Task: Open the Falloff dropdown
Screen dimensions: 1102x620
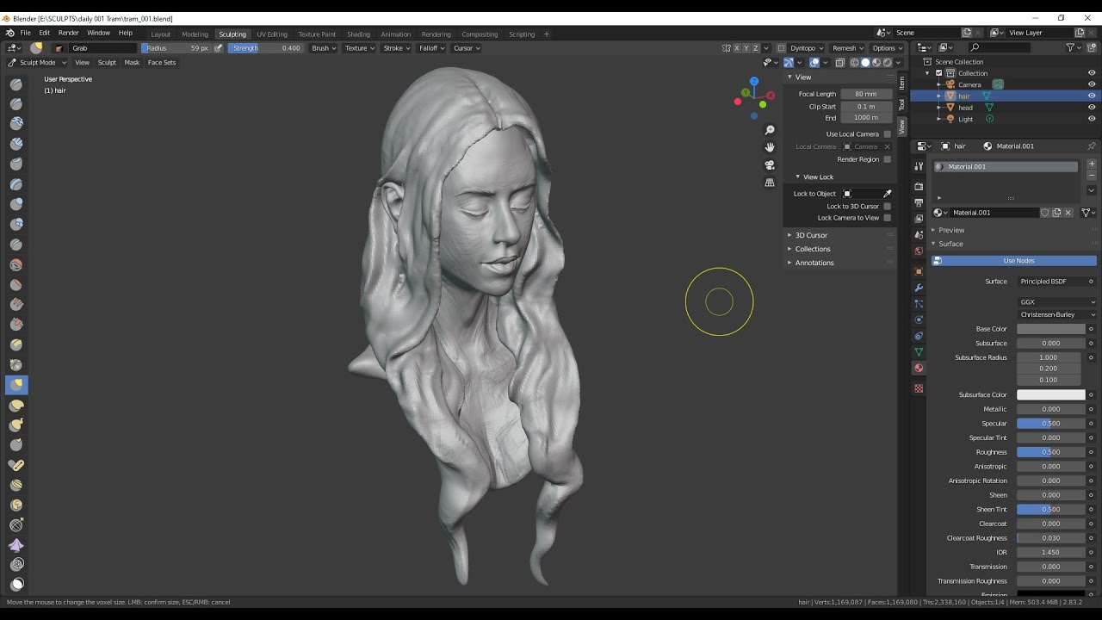Action: click(x=432, y=48)
